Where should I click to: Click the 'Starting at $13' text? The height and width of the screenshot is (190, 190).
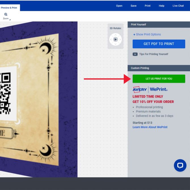(x=142, y=123)
